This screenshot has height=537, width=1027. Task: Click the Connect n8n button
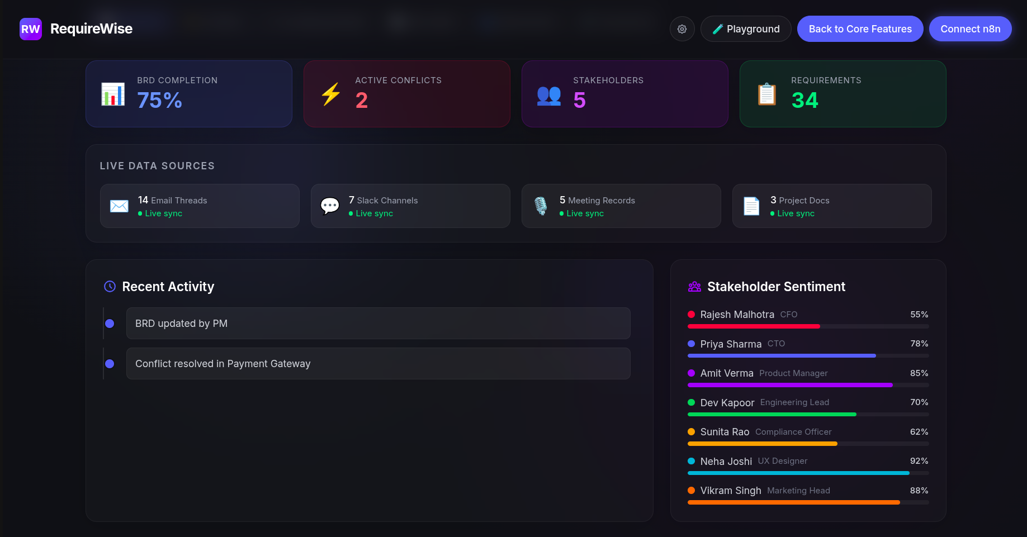[x=970, y=29]
